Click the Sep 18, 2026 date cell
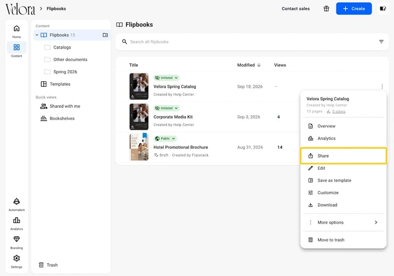 click(250, 86)
